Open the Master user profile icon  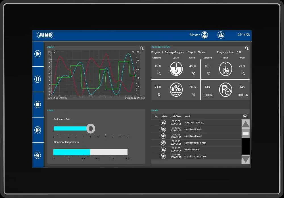click(204, 35)
